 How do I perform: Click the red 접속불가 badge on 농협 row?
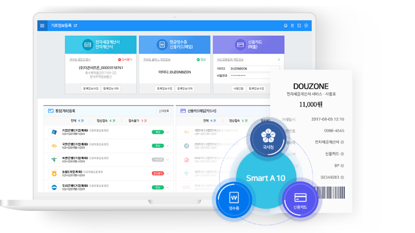[158, 173]
